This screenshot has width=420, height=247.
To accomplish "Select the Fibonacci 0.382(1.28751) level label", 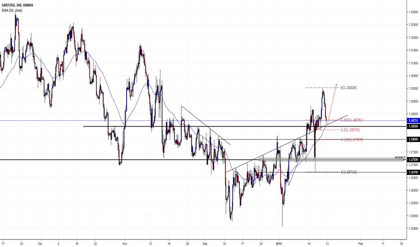I will tap(352, 120).
